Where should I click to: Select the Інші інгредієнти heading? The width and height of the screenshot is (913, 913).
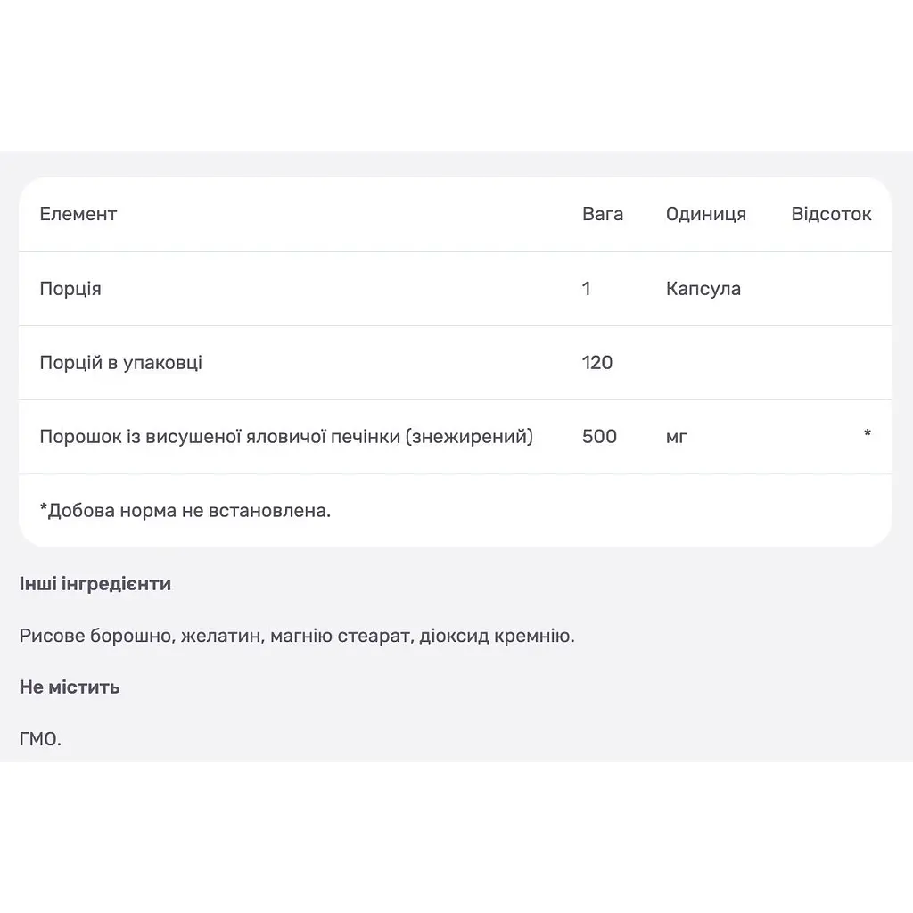tap(95, 584)
